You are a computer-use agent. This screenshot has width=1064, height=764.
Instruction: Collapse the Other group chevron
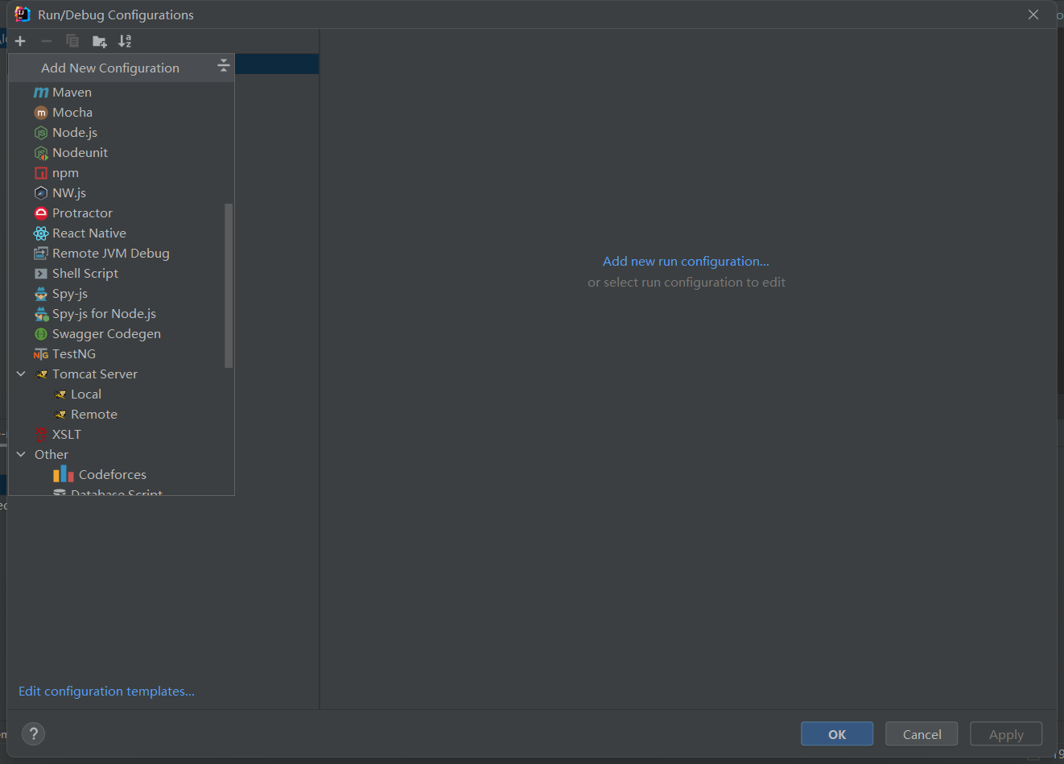pyautogui.click(x=21, y=455)
